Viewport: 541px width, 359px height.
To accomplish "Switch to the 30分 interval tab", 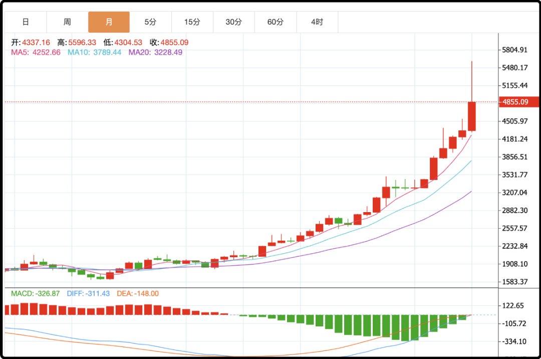I will [233, 22].
